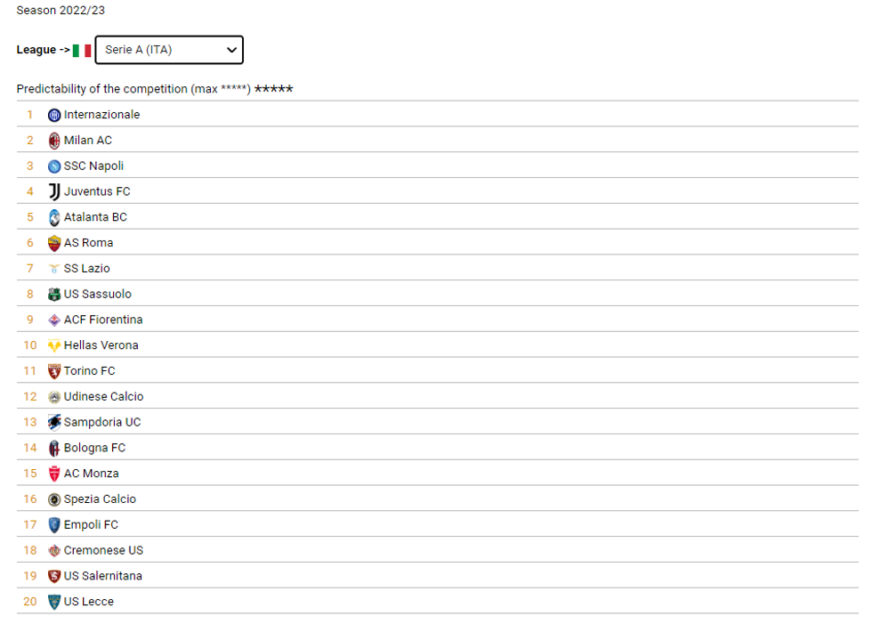872x632 pixels.
Task: Click the Italian flag icon
Action: click(x=82, y=51)
